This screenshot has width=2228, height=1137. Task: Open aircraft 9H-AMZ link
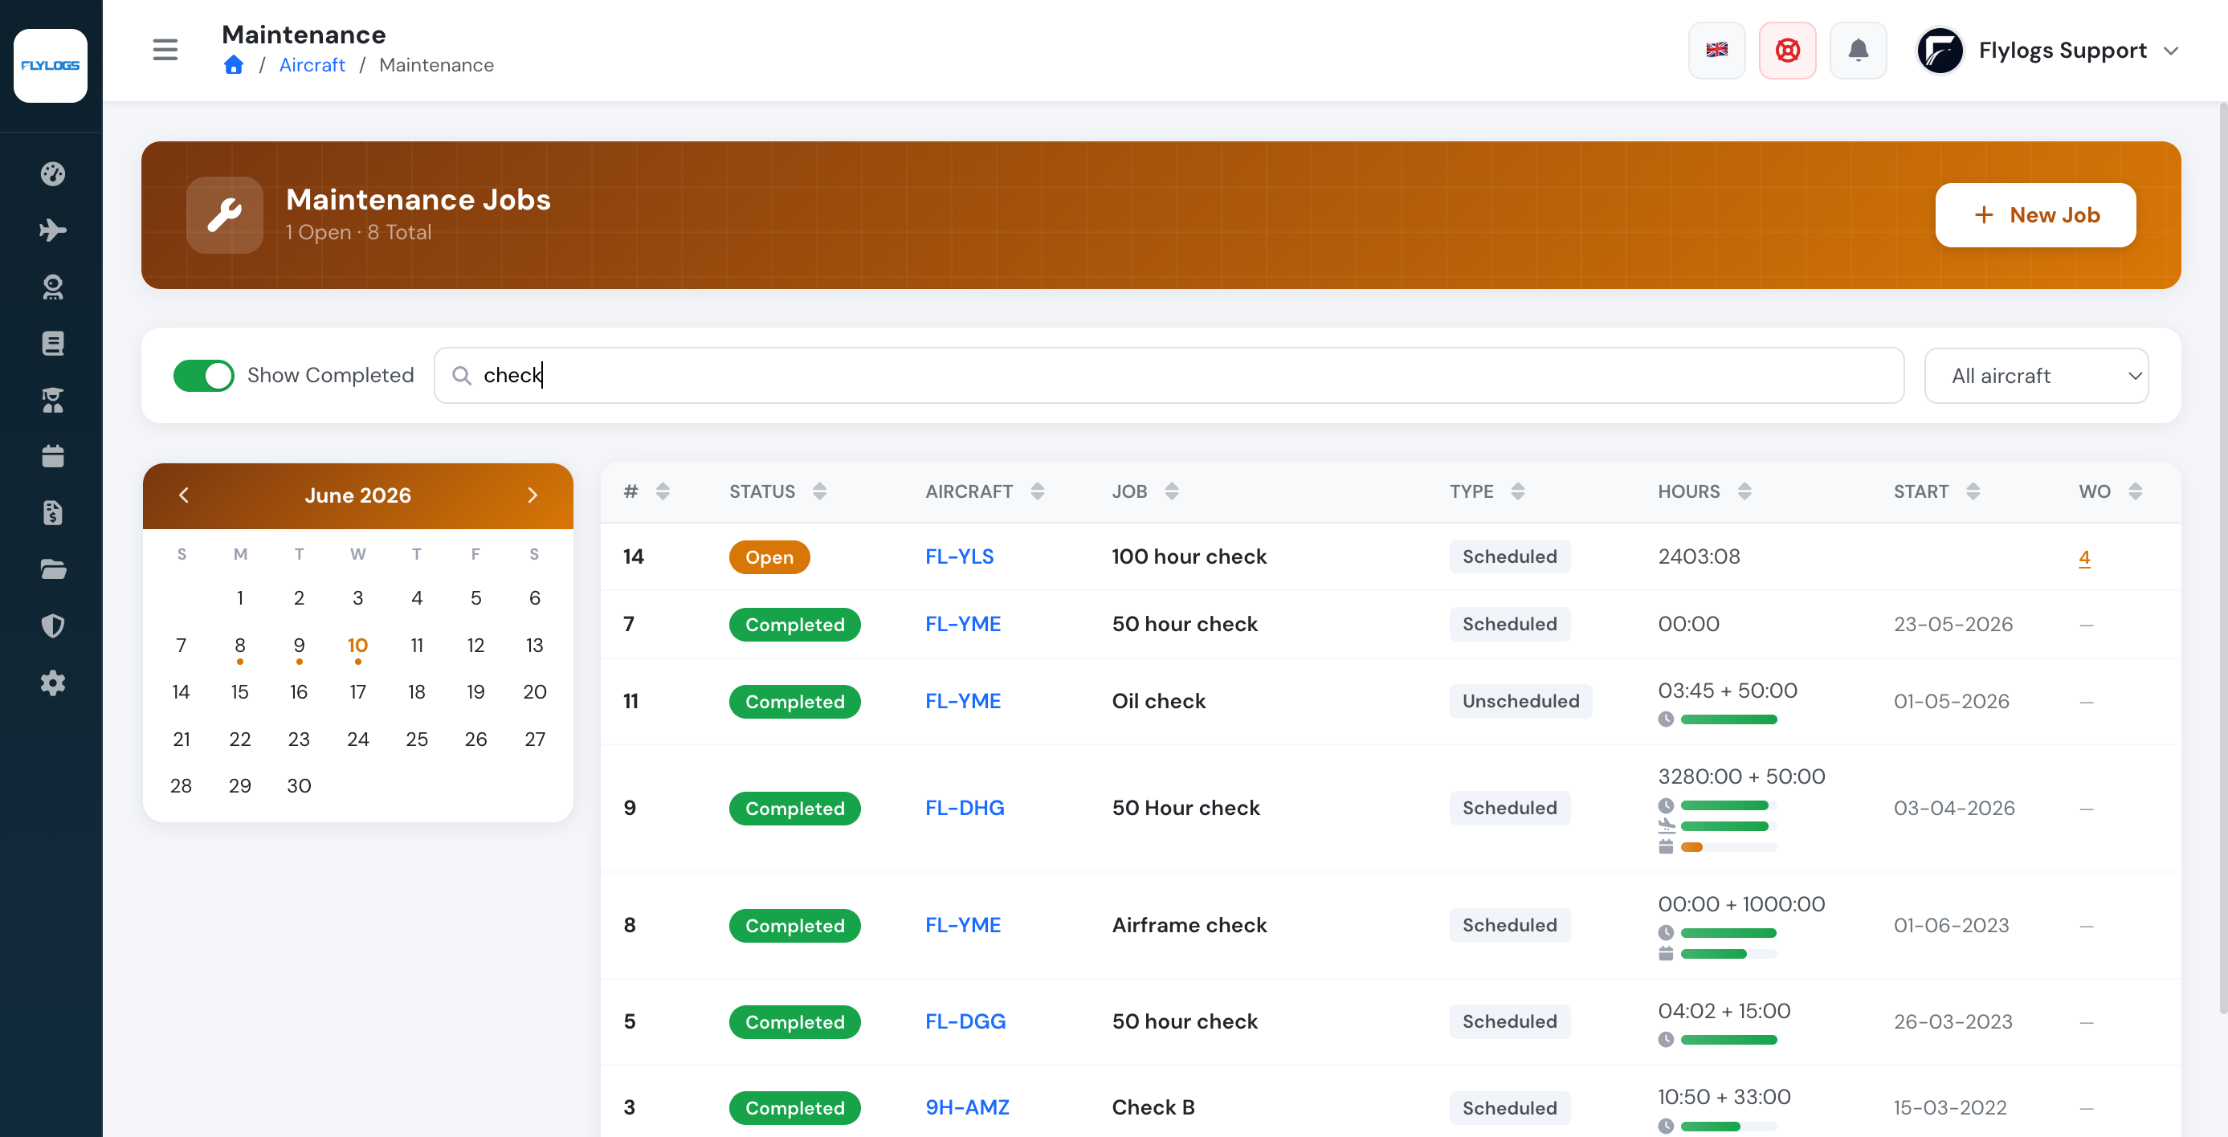point(967,1107)
